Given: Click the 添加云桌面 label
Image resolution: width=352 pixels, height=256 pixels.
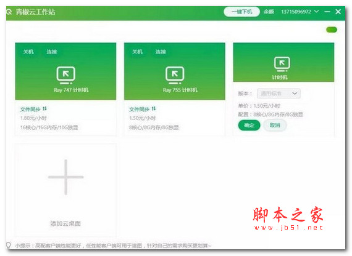Looking at the screenshot, I should pyautogui.click(x=65, y=223).
